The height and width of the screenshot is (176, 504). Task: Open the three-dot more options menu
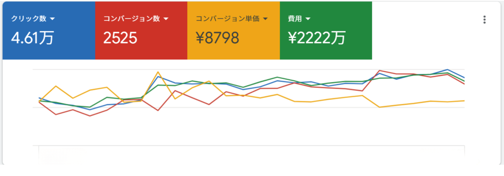point(484,20)
